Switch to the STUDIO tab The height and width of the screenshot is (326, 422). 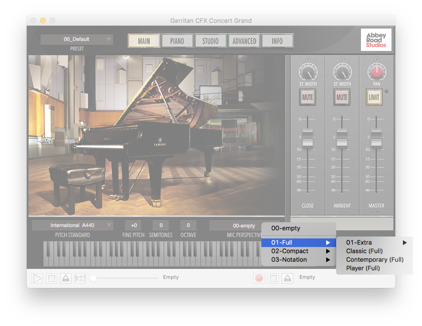[x=210, y=41]
